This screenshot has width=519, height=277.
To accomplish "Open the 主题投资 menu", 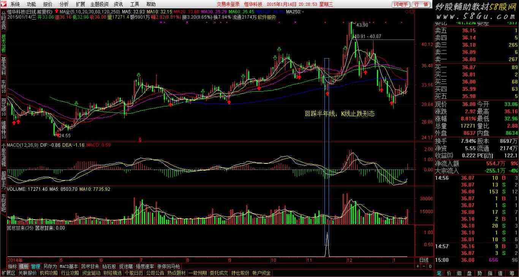I will (99, 4).
